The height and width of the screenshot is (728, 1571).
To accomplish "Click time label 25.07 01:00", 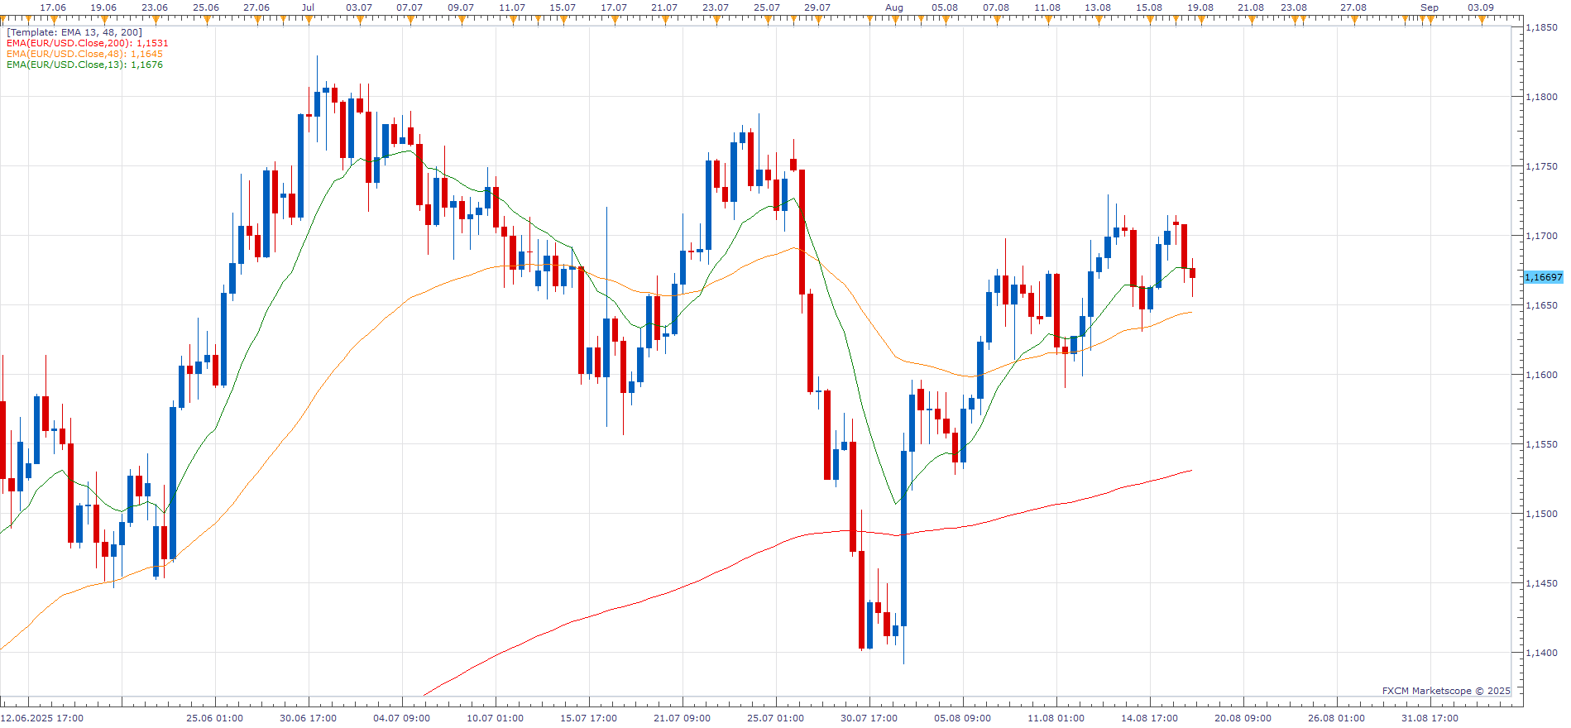I will pos(775,718).
